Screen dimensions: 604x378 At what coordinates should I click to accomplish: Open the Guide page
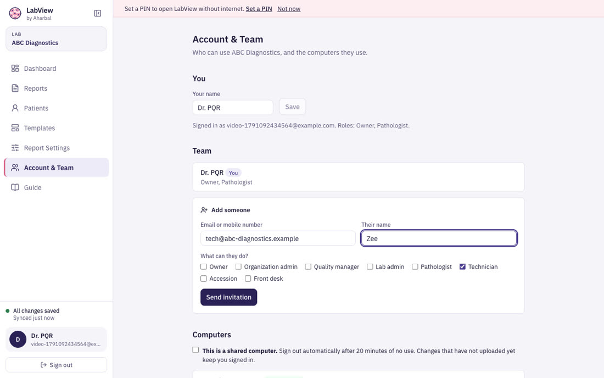(x=56, y=188)
